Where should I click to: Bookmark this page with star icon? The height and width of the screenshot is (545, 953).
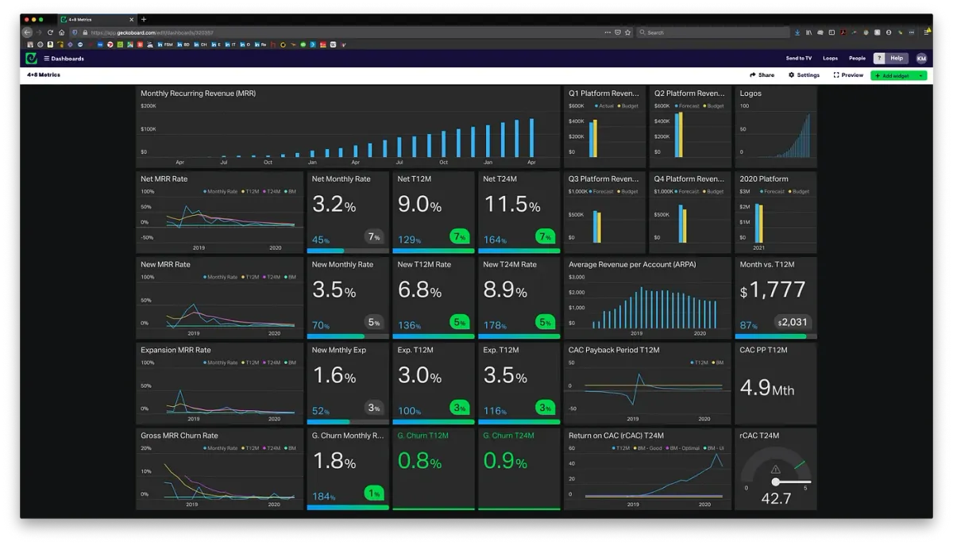pyautogui.click(x=627, y=33)
